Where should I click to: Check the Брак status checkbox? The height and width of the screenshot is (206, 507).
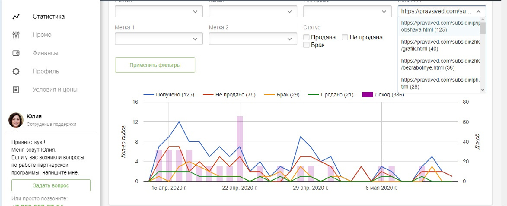[x=306, y=44]
